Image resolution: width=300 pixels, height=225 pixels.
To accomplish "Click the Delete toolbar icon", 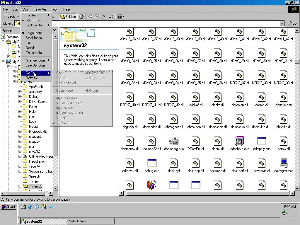I will (x=104, y=16).
